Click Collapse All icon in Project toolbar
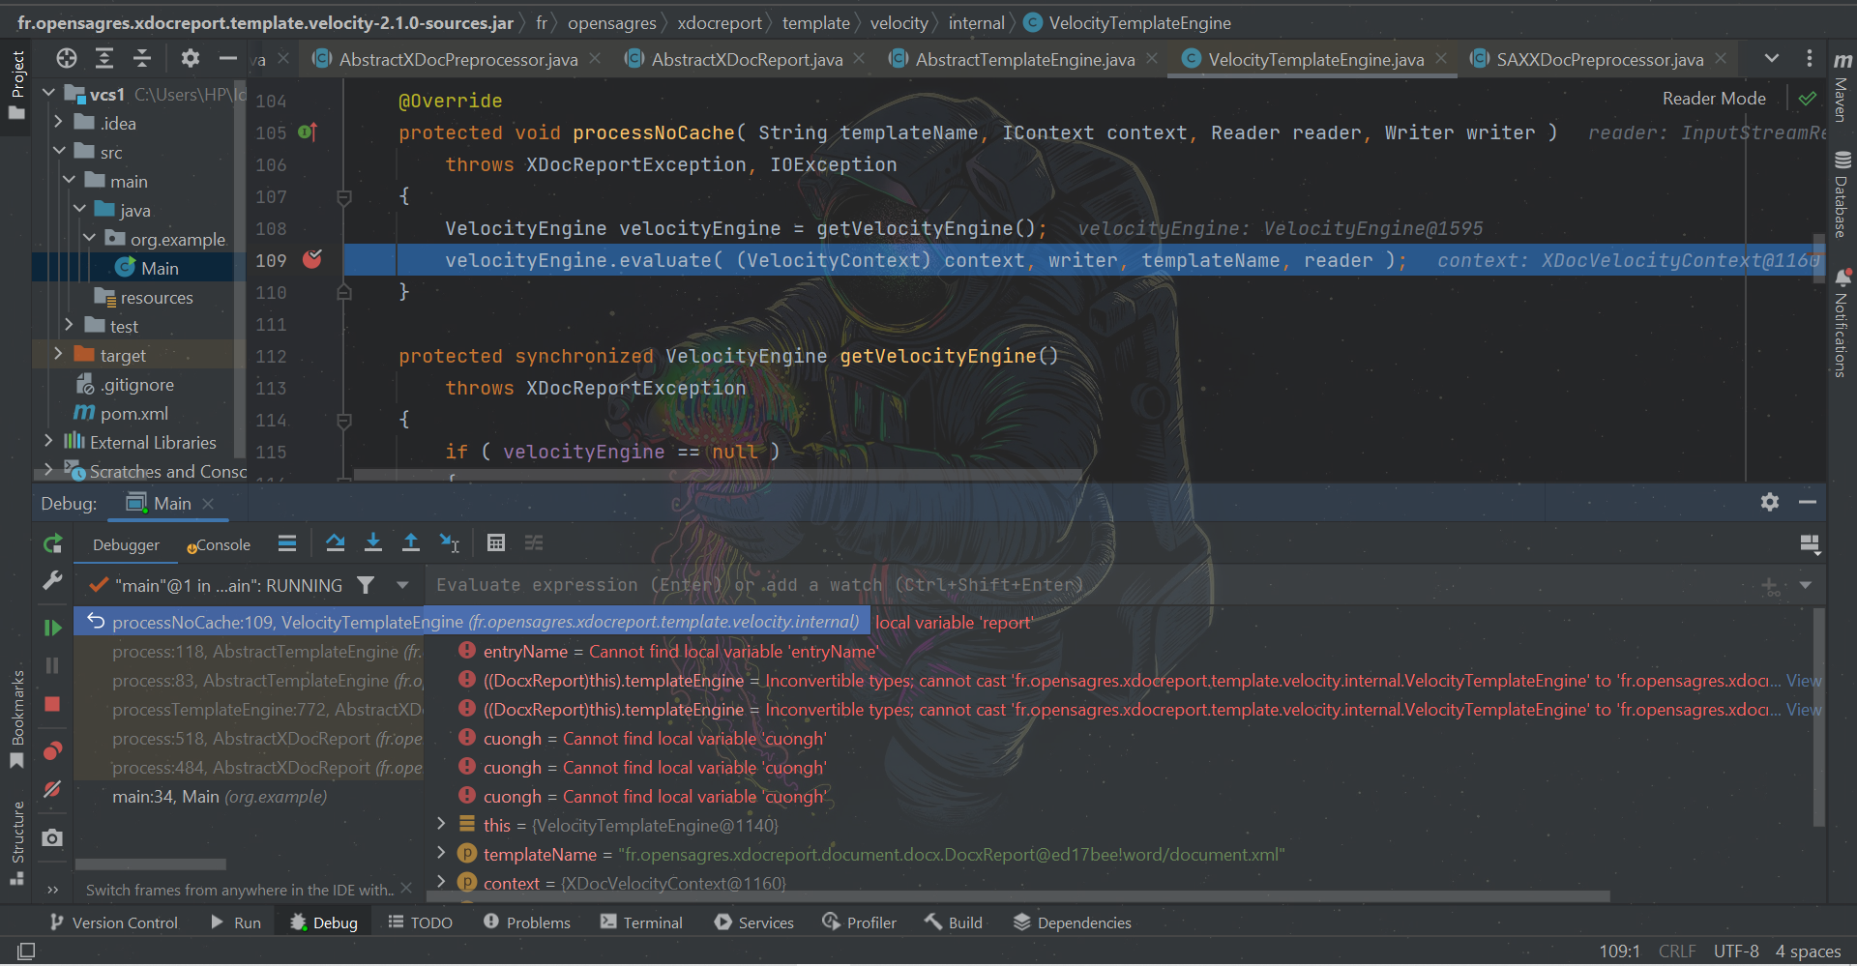The height and width of the screenshot is (966, 1857). pos(142,59)
